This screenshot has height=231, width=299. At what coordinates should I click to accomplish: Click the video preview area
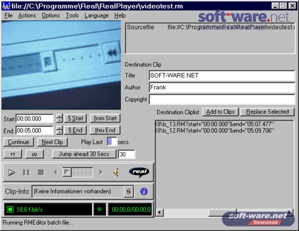(61, 65)
